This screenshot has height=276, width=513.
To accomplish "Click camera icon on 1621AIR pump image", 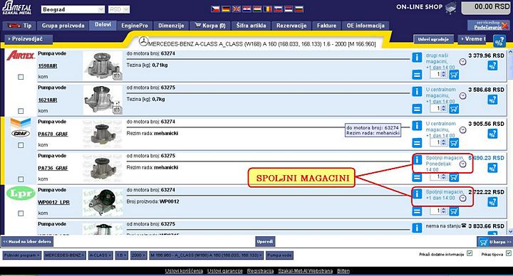I will coord(117,110).
